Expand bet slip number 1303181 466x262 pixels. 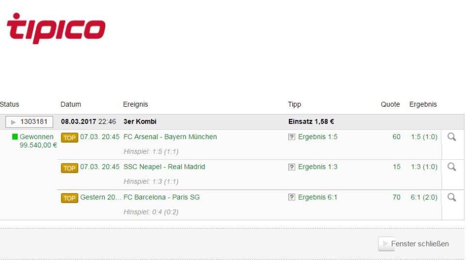[29, 122]
